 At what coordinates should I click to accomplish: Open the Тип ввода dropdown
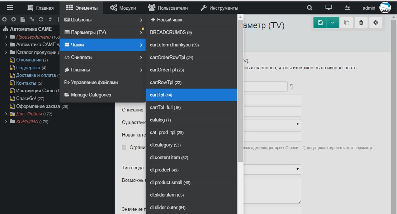[272, 169]
